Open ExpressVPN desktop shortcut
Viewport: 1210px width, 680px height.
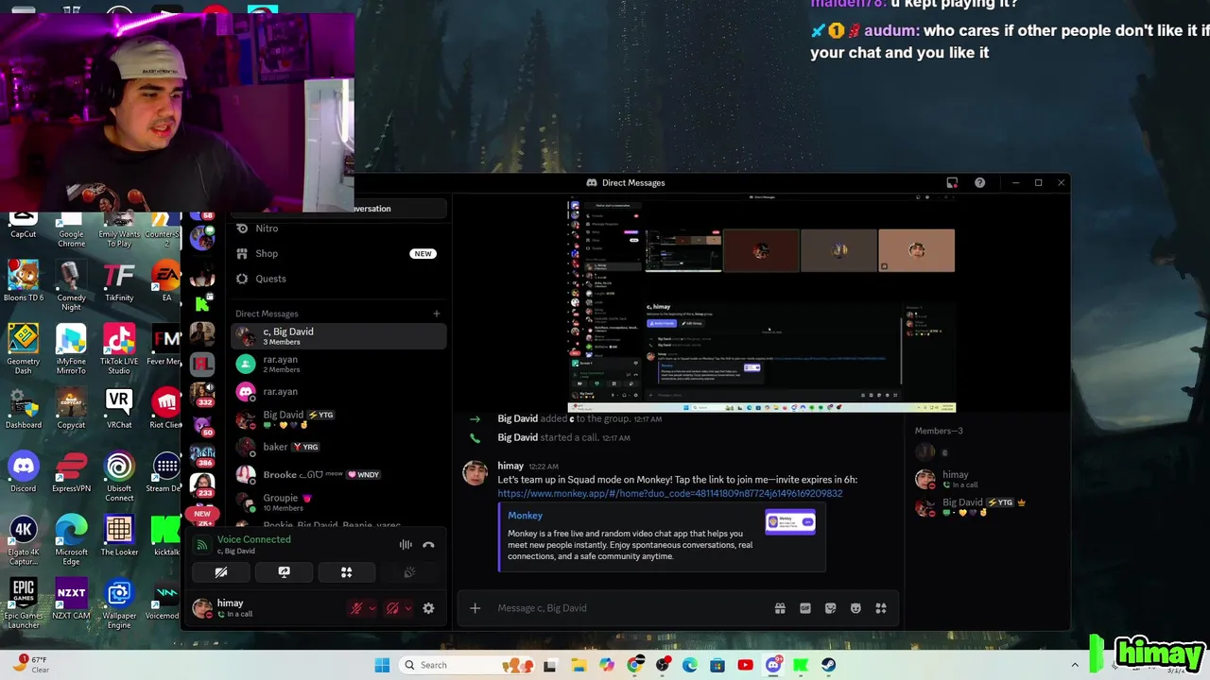coord(71,472)
